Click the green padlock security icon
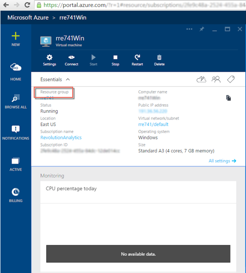The height and width of the screenshot is (273, 246). click(x=39, y=5)
